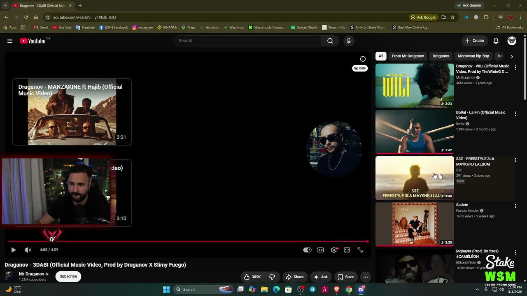Open player settings gear
This screenshot has height=296, width=527.
[x=334, y=250]
